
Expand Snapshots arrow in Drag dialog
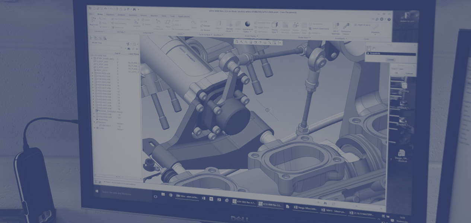(368, 53)
